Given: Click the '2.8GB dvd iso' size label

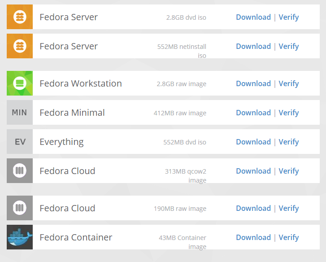Looking at the screenshot, I should coord(186,17).
